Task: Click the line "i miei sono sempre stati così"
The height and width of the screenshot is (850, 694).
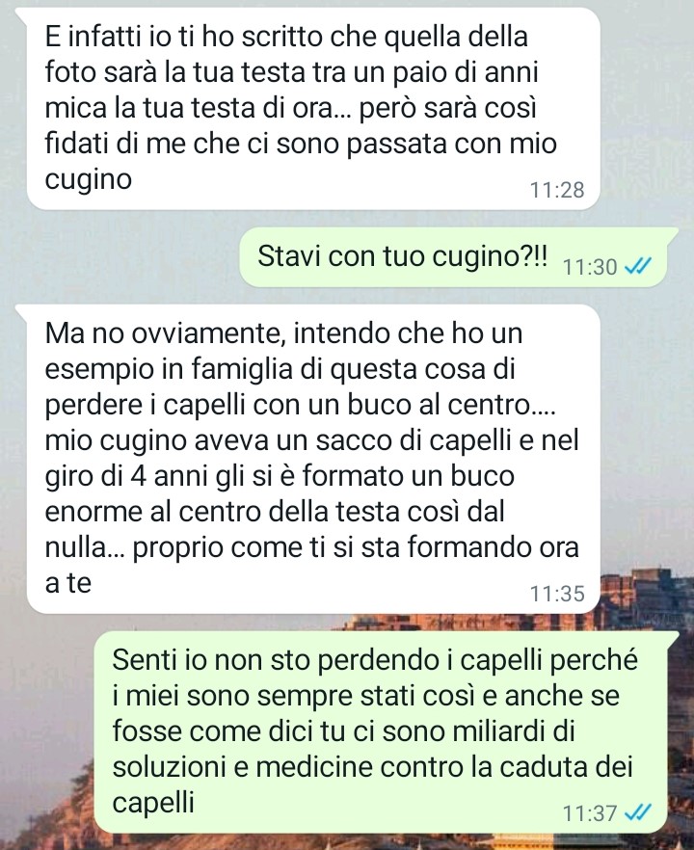Action: [366, 696]
